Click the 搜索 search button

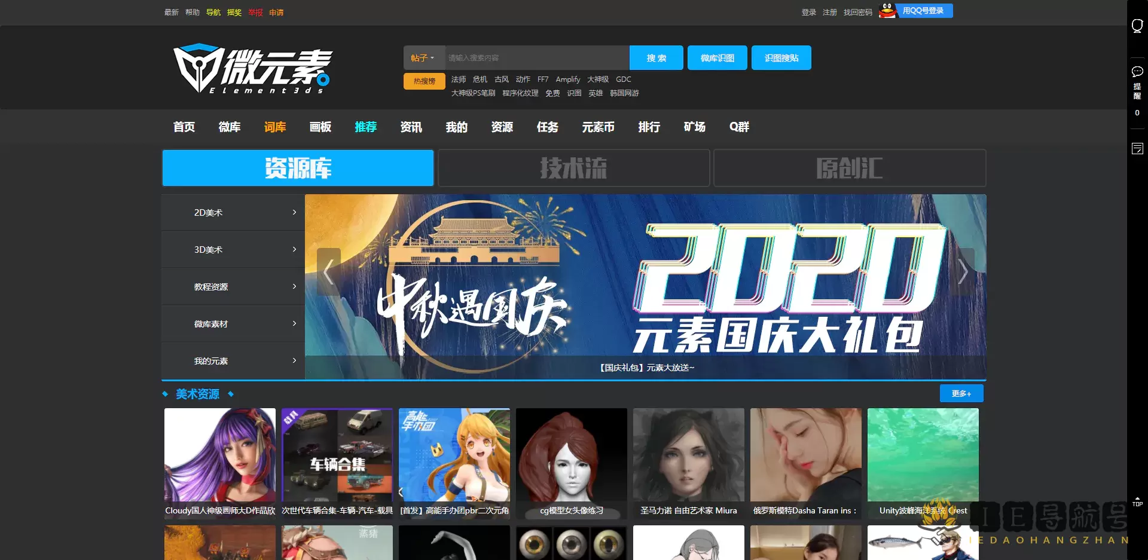click(x=656, y=57)
